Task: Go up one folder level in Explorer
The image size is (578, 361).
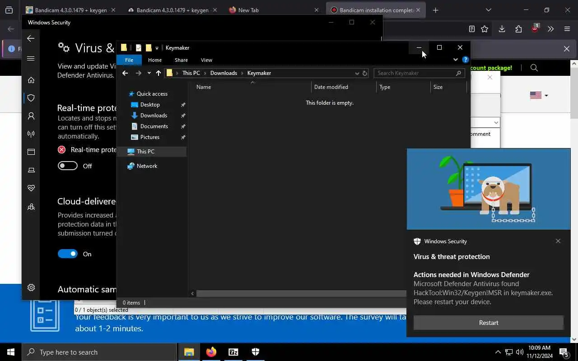Action: (x=158, y=73)
